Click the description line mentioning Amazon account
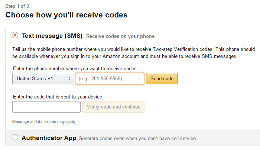The width and height of the screenshot is (260, 149). click(x=125, y=56)
